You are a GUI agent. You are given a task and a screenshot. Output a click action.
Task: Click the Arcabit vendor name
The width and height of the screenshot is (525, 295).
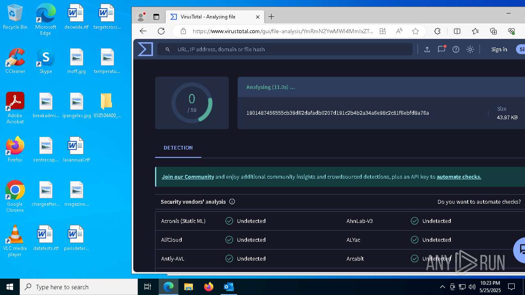355,259
